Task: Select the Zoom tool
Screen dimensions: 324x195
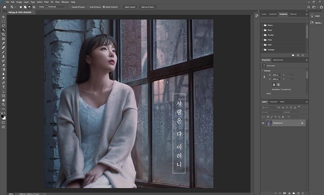Action: pyautogui.click(x=3, y=105)
